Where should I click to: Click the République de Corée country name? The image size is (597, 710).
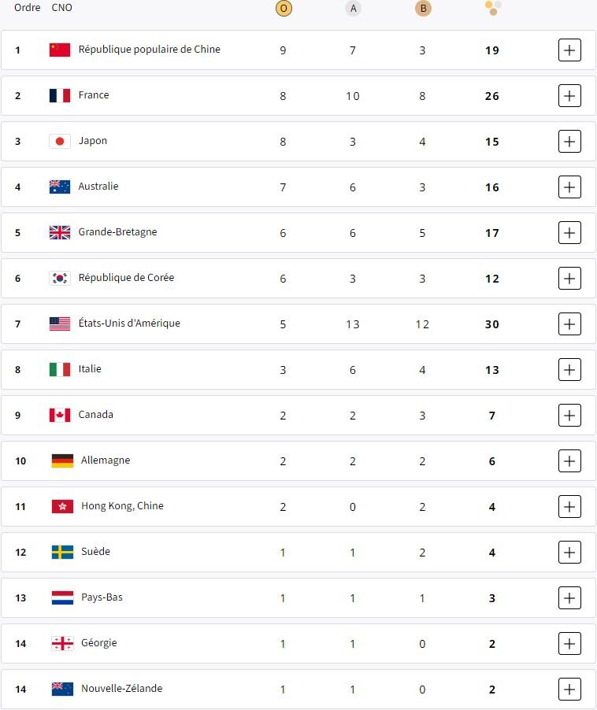(126, 278)
